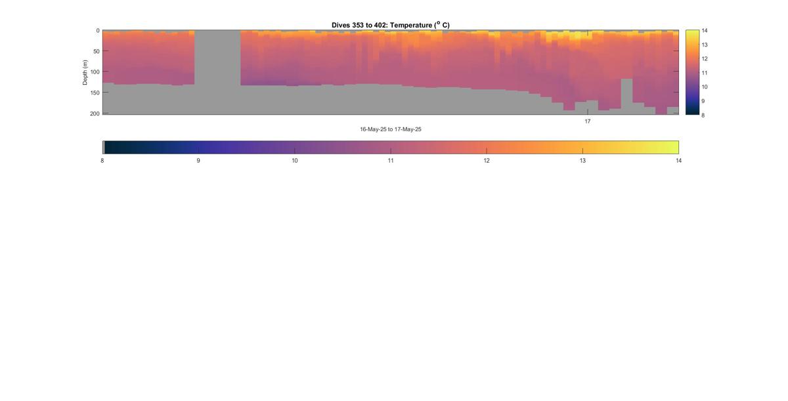Click the date range label '16-May-25 to 17-May-25'
Image resolution: width=788 pixels, height=401 pixels.
point(391,129)
